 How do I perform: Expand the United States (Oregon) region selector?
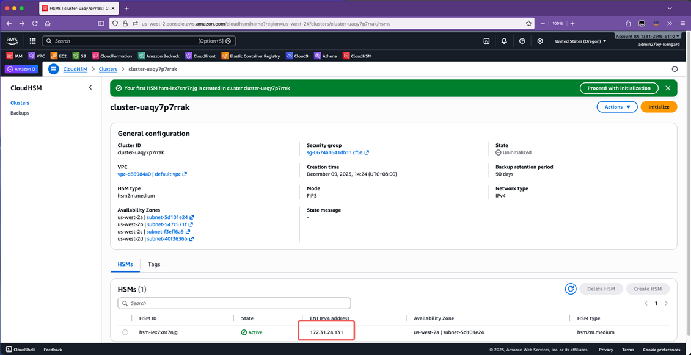[580, 41]
